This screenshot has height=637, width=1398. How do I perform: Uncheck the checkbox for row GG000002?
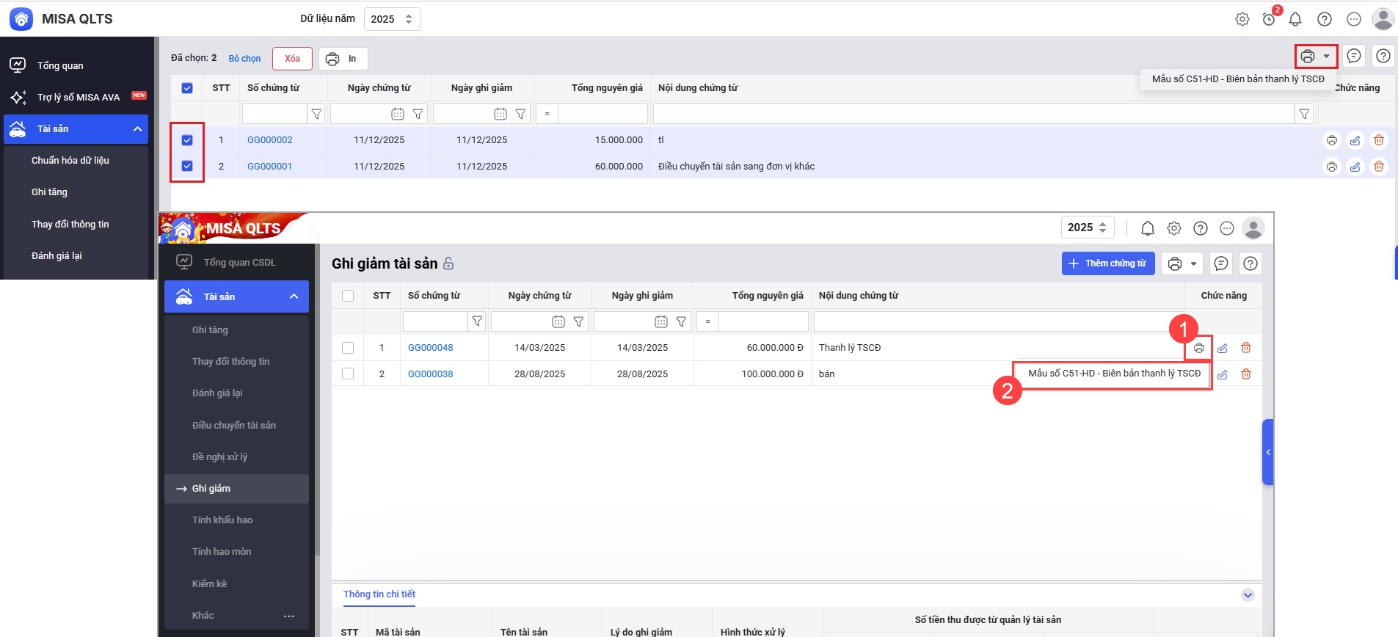pyautogui.click(x=187, y=140)
